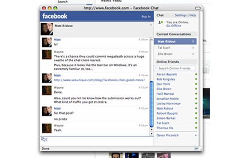
Task: Open Tal Siach in Online Friends list
Action: click(x=163, y=123)
